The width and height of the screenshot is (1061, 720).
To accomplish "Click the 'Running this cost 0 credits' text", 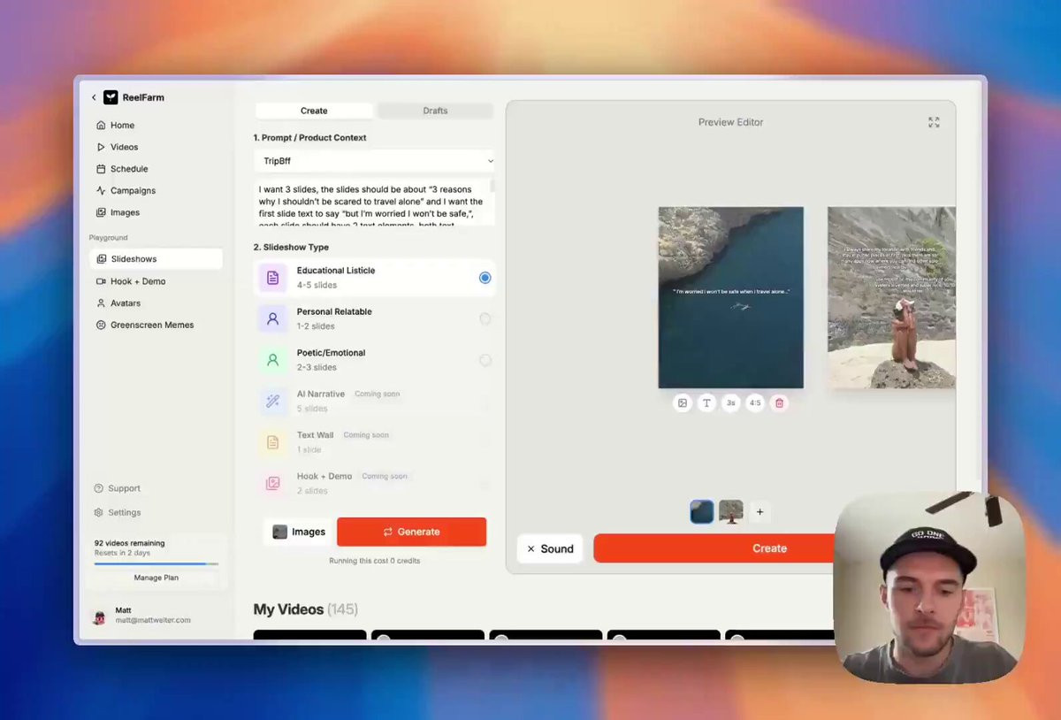I will [375, 561].
